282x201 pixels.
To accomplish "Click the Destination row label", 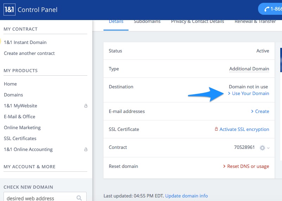I will pyautogui.click(x=121, y=87).
